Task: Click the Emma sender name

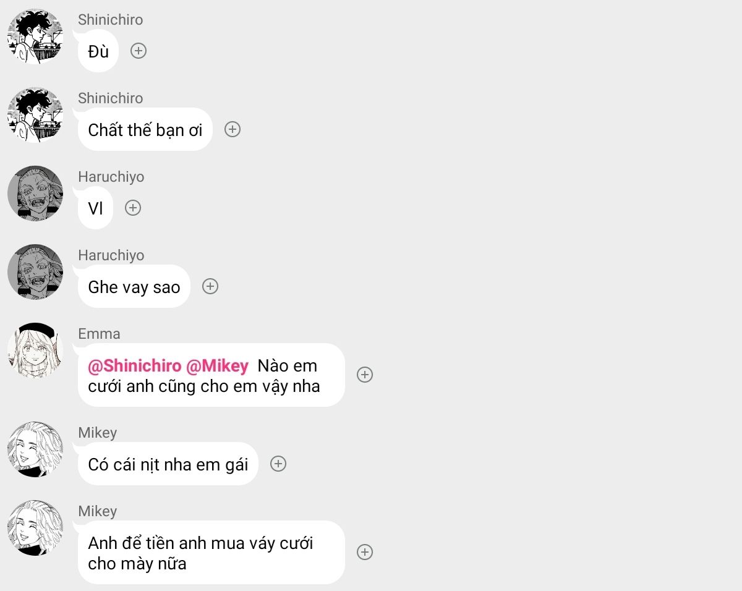Action: pyautogui.click(x=99, y=334)
